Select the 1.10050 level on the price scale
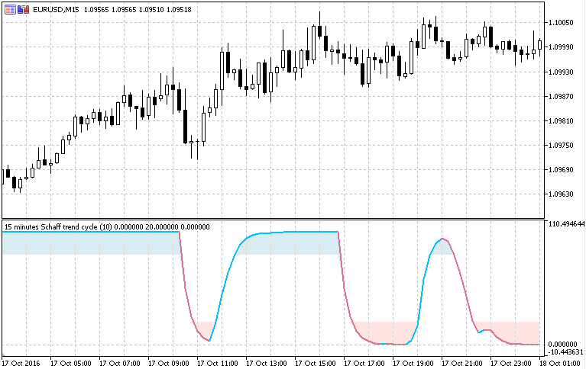This screenshot has height=369, width=586. coord(562,23)
